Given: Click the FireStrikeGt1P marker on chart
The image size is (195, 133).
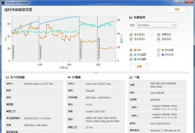Looking at the screenshot, I should tap(13, 52).
